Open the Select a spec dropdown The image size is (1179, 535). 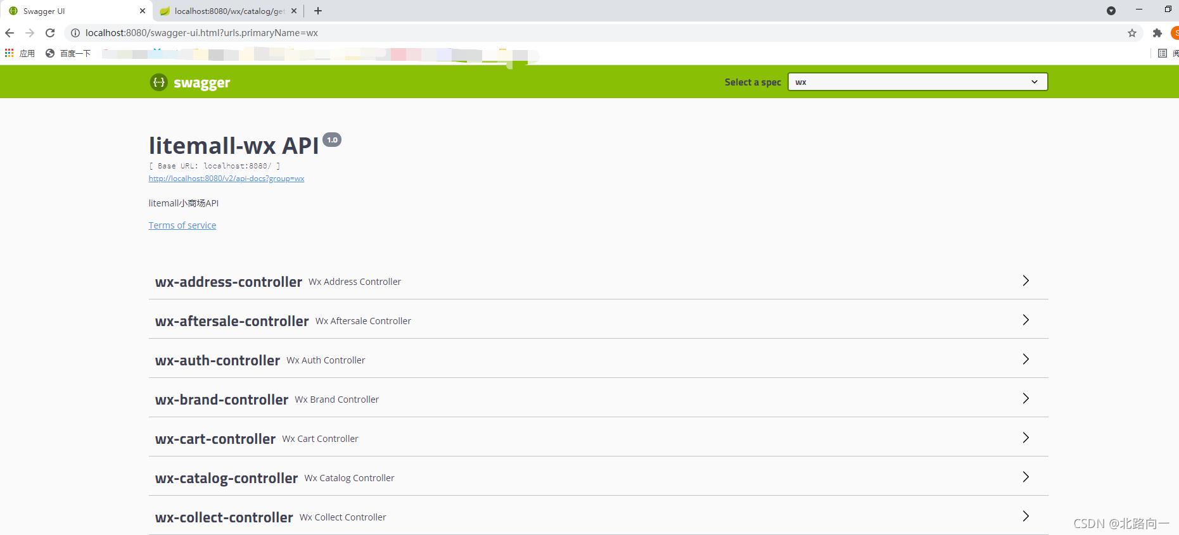click(917, 82)
